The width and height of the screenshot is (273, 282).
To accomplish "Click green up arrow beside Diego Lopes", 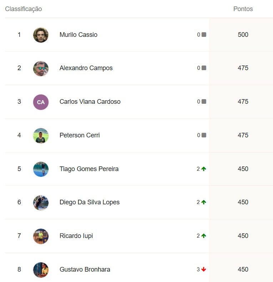I will coord(203,202).
